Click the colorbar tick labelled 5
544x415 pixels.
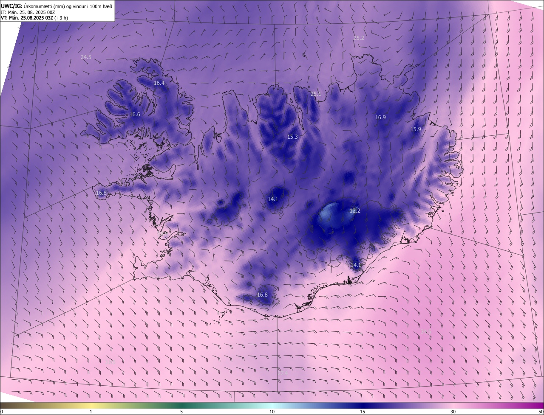pyautogui.click(x=181, y=412)
